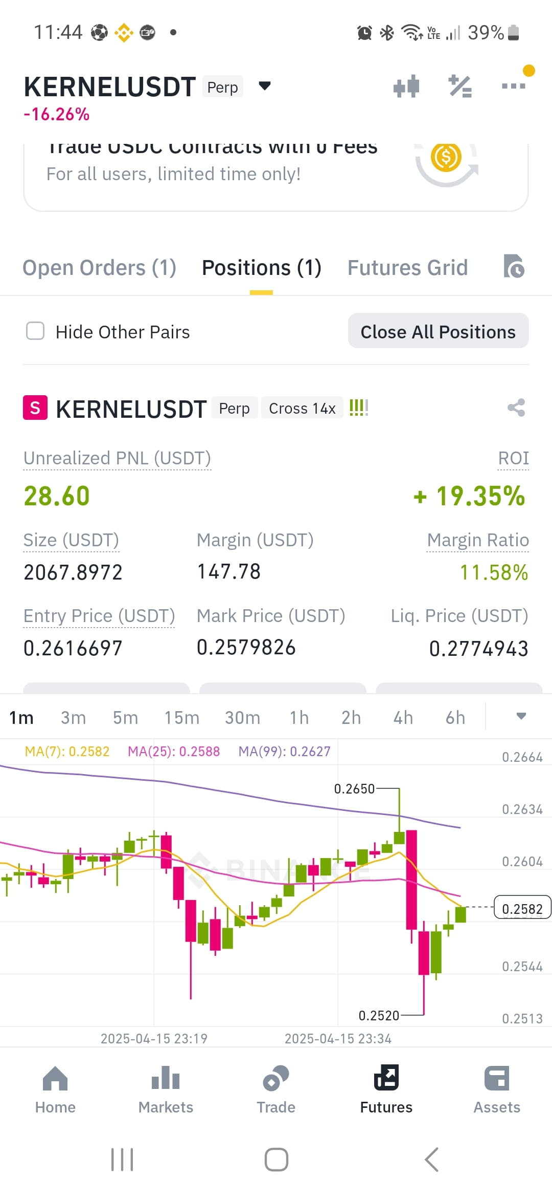Tap the battery indicator in status bar
This screenshot has width=552, height=1198.
point(514,33)
